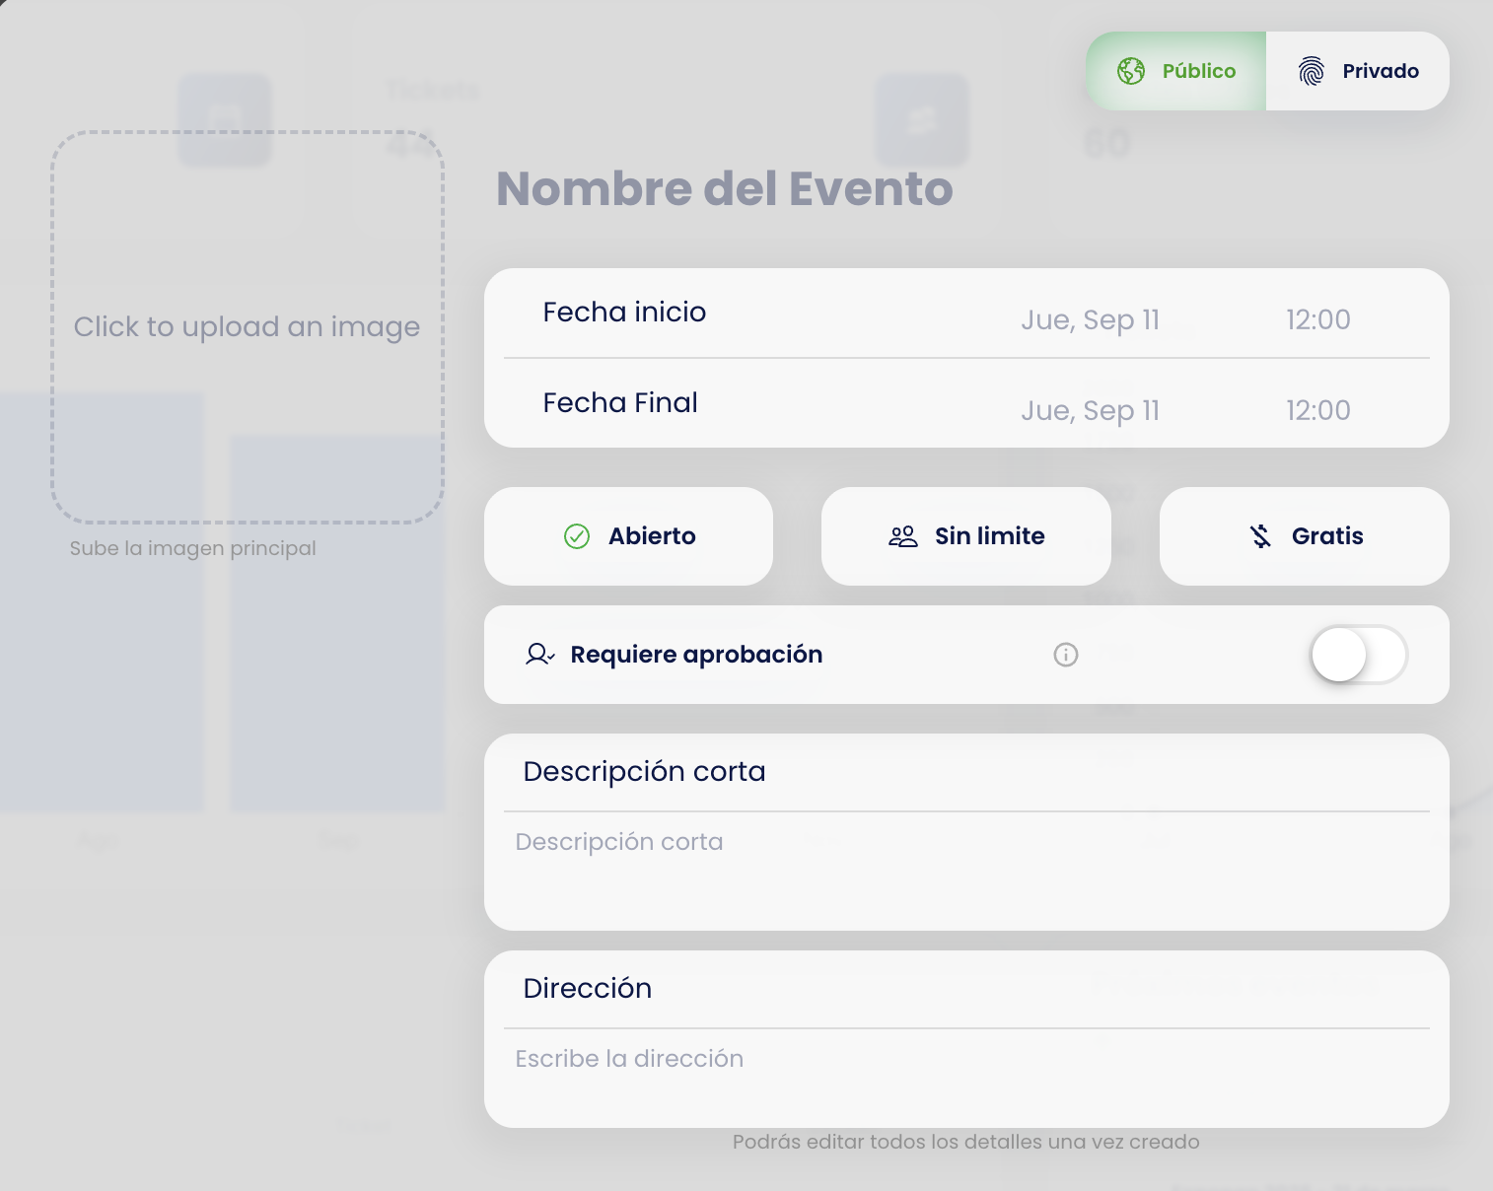The image size is (1493, 1191).
Task: Click the Abierto status button
Action: click(629, 536)
